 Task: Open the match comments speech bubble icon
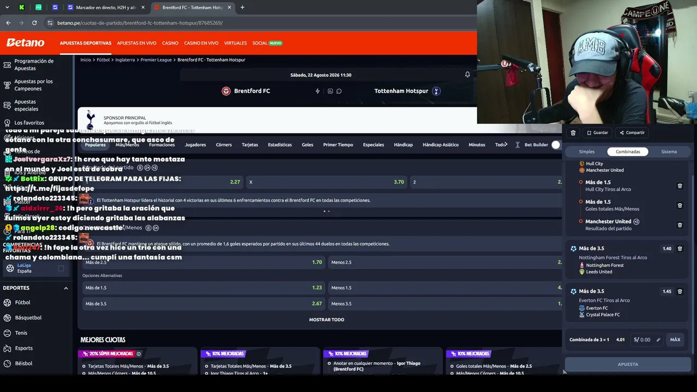click(x=339, y=91)
